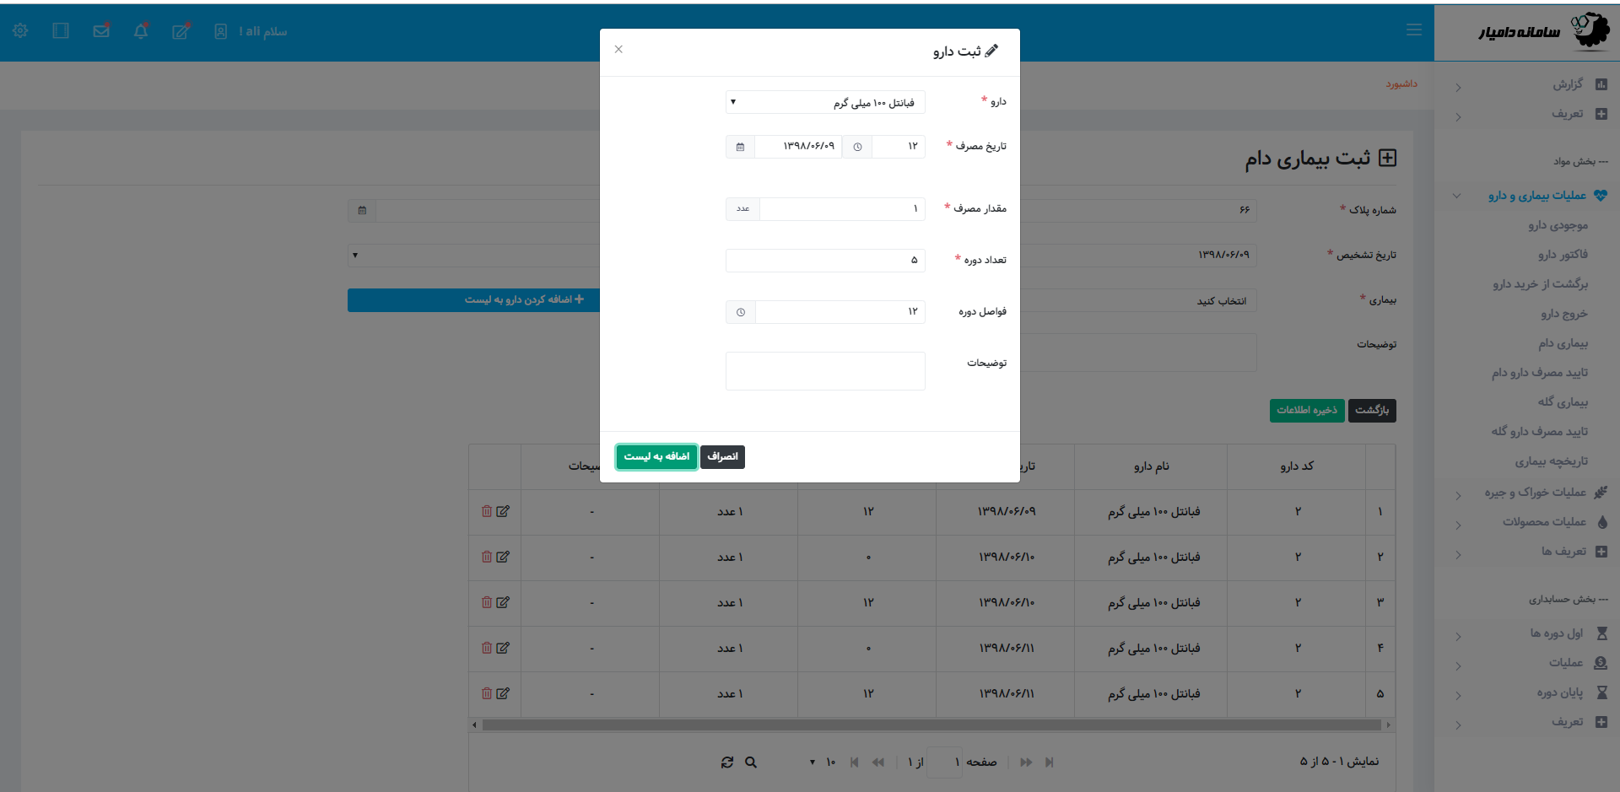Click the settings gear icon in header
1620x792 pixels.
[20, 31]
